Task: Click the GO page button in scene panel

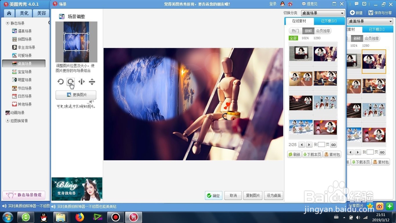Action: pos(333,145)
